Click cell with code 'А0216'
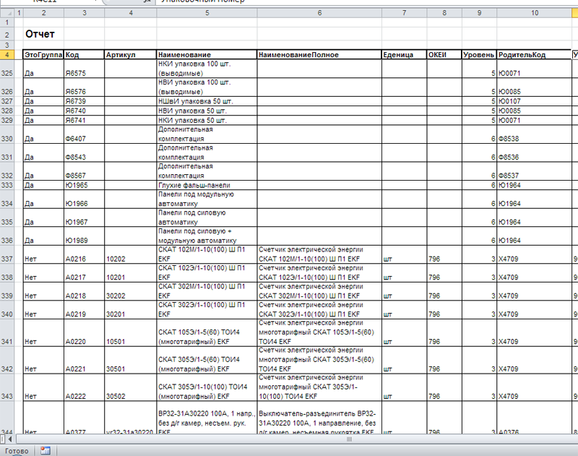This screenshot has width=578, height=456. pos(84,254)
